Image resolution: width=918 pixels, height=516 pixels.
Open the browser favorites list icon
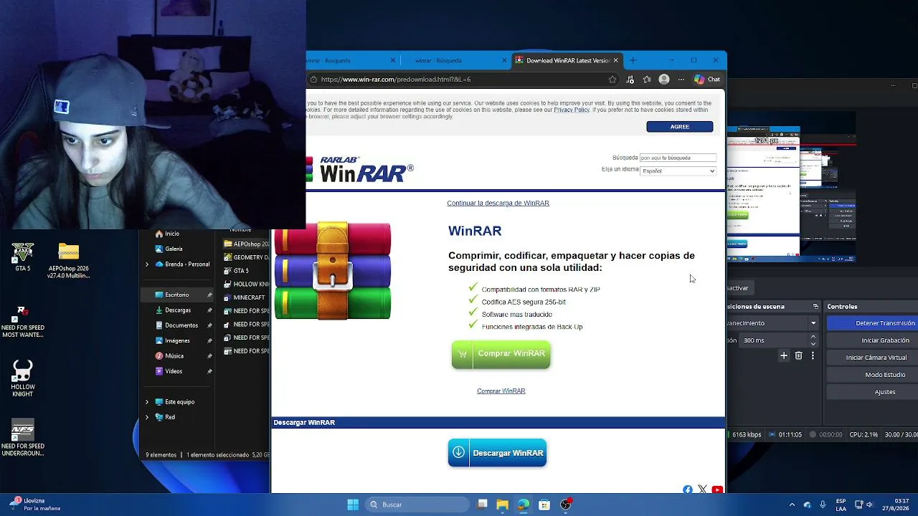(647, 80)
